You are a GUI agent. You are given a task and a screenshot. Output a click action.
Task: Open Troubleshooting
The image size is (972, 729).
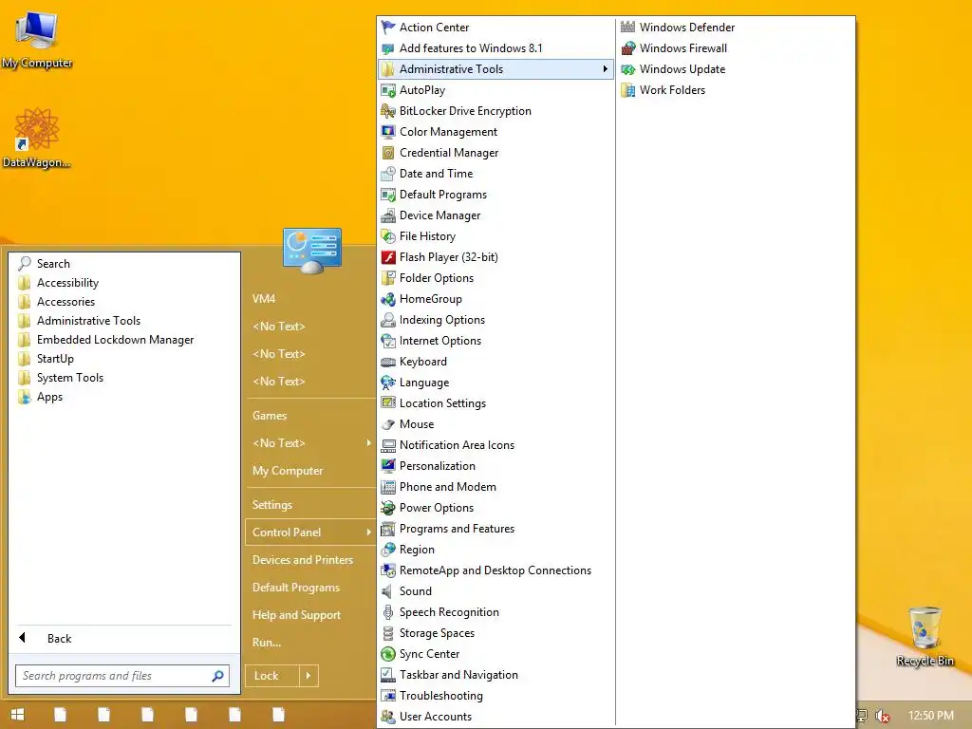495,696
